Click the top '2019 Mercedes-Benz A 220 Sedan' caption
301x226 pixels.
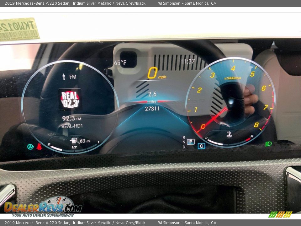[37, 3]
